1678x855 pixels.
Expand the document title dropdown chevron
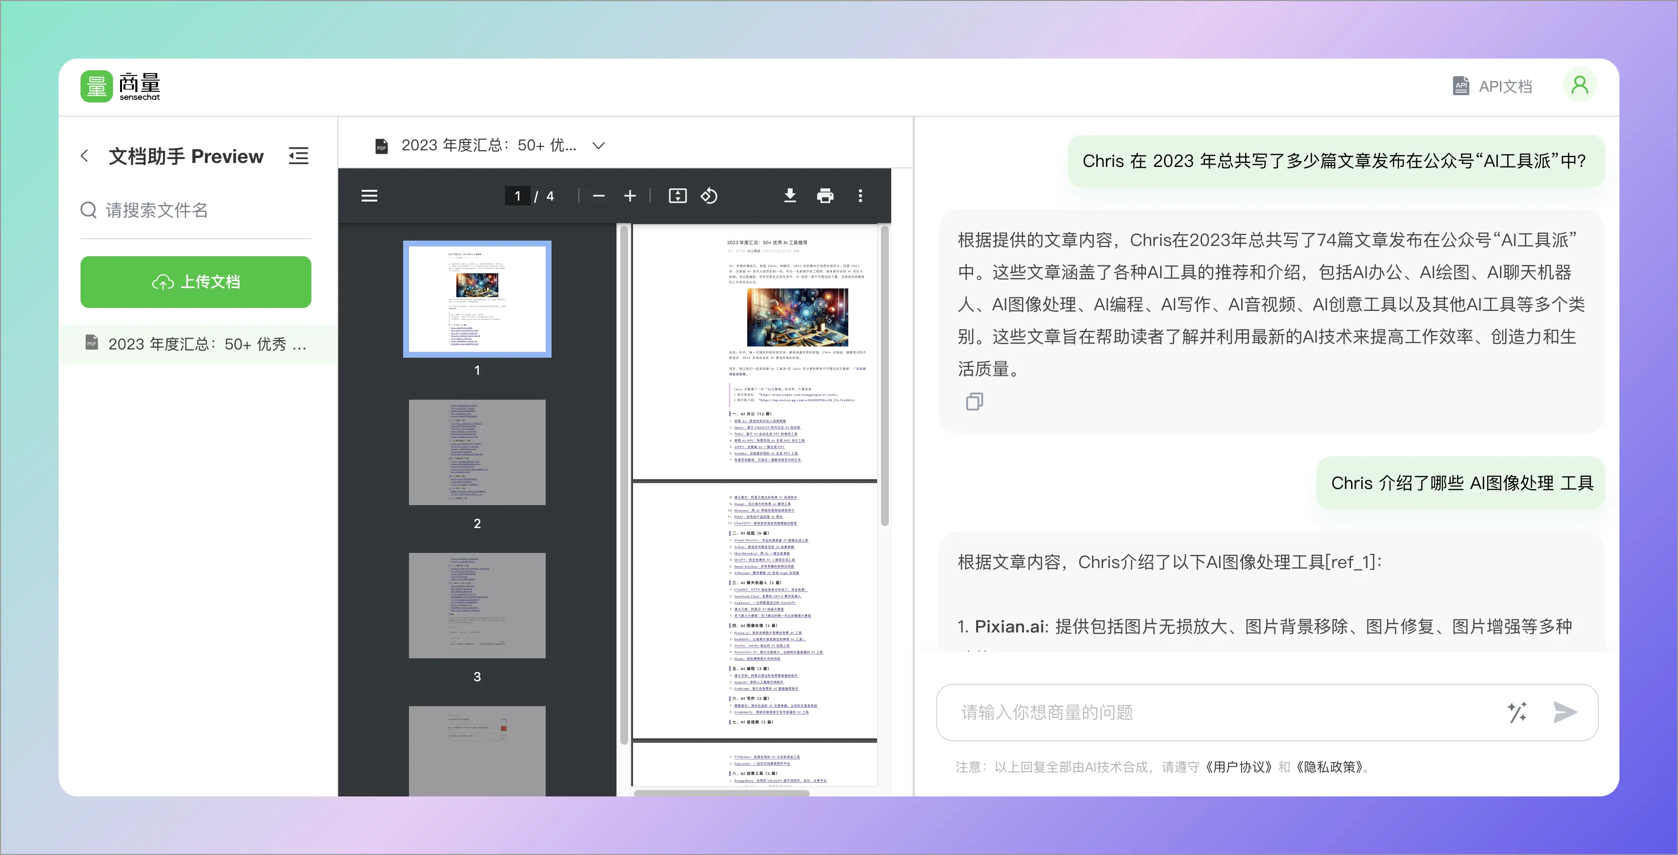(x=598, y=145)
